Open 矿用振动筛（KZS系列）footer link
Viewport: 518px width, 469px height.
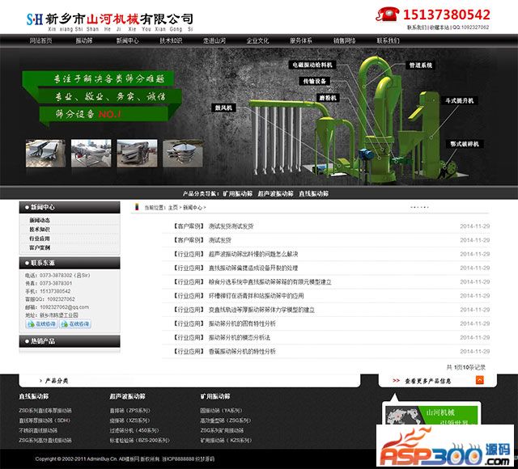pos(226,440)
